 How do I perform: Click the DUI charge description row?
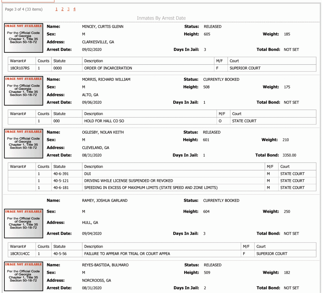pos(162,174)
